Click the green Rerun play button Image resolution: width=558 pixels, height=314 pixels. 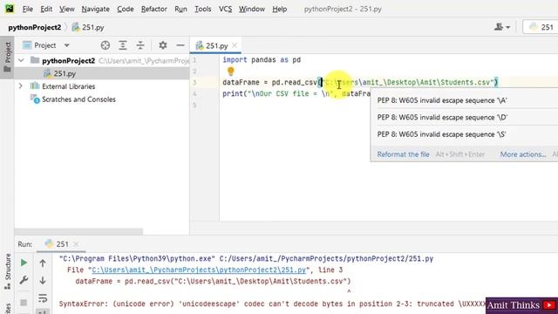pyautogui.click(x=24, y=263)
